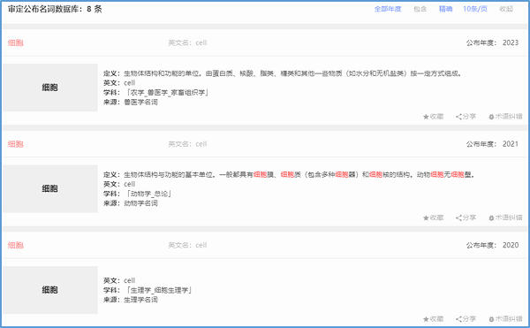Click the 细胞 thumbnail in 动物学名词 entry

pyautogui.click(x=50, y=188)
